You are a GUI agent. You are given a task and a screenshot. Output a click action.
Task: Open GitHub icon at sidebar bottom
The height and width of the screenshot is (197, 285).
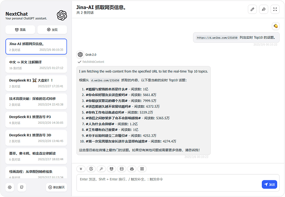pos(21,187)
